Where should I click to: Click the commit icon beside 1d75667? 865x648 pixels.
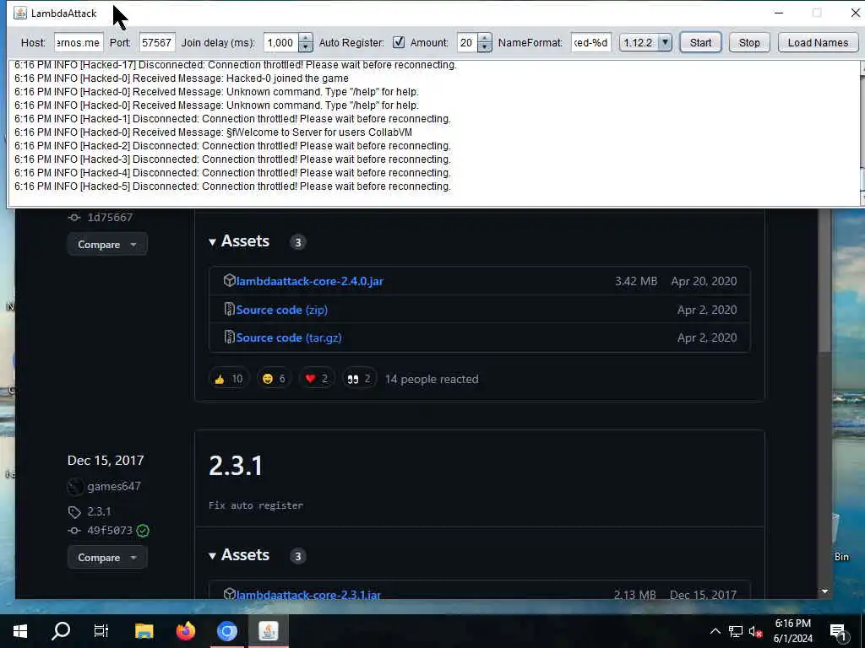(74, 217)
